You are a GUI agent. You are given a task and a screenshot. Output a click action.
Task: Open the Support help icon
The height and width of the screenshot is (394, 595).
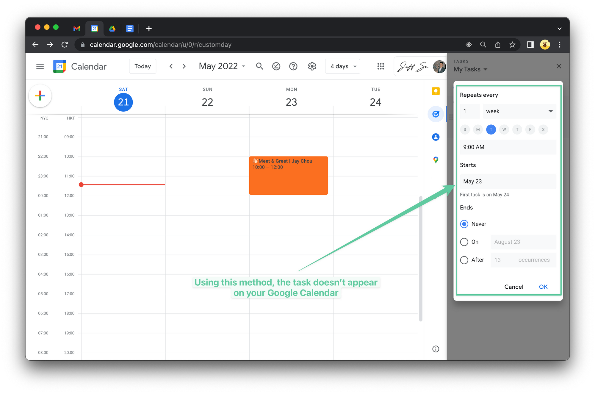point(293,66)
